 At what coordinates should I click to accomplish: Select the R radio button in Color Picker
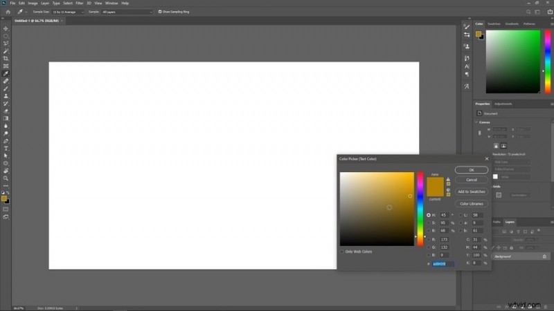[x=429, y=239]
